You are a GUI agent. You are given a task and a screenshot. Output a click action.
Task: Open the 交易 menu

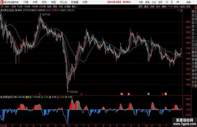pyautogui.click(x=85, y=2)
